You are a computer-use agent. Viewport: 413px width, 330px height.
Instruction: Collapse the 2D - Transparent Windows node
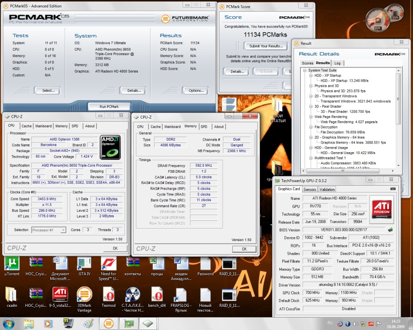311,96
